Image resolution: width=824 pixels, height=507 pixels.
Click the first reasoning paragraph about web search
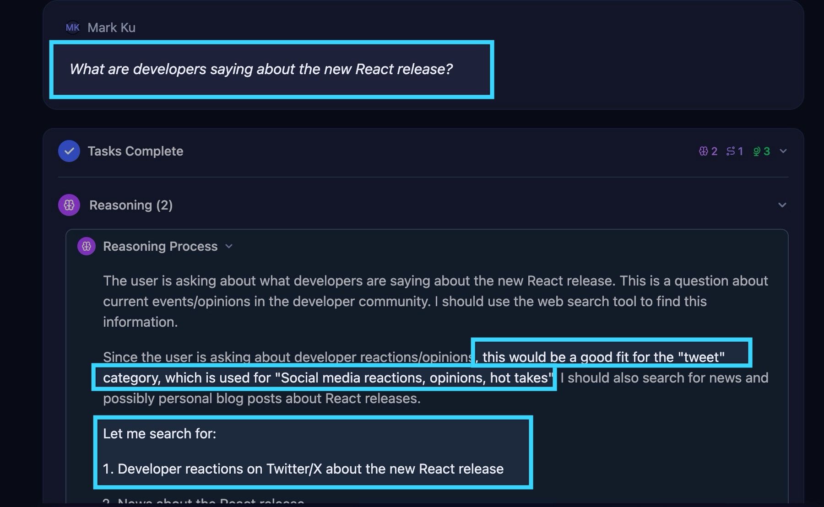coord(435,301)
